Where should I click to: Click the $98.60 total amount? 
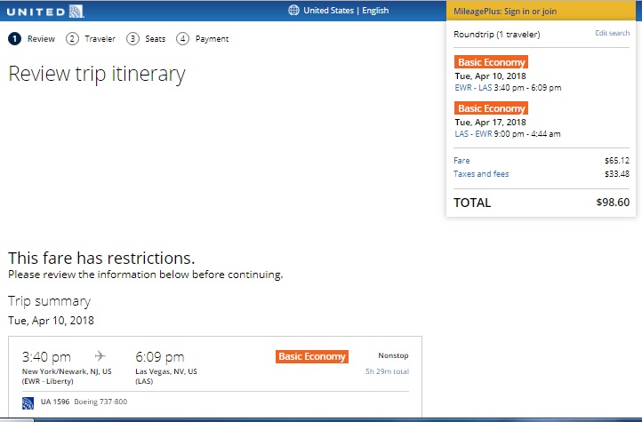613,203
